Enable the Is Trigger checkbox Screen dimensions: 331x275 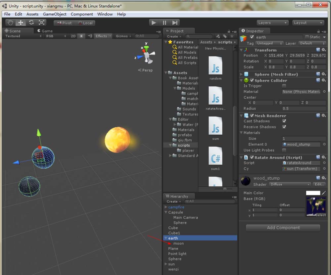coord(284,86)
